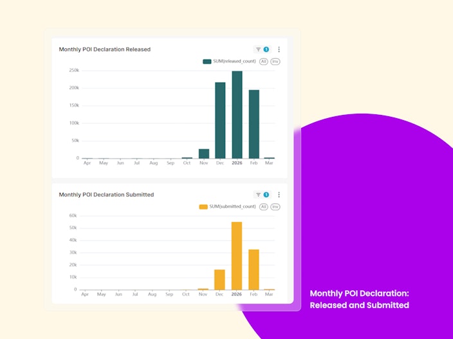Click 30k axis label in Submitted chart
453x339 pixels.
click(73, 252)
